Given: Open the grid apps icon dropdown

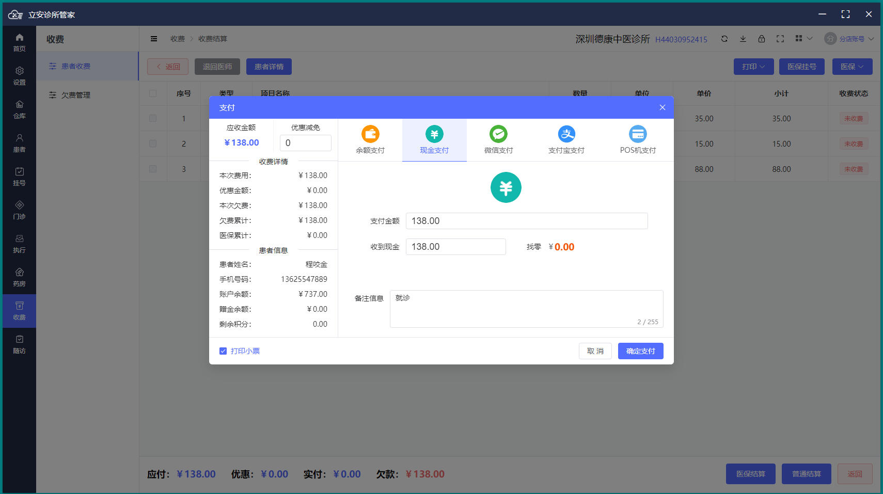Looking at the screenshot, I should [803, 39].
